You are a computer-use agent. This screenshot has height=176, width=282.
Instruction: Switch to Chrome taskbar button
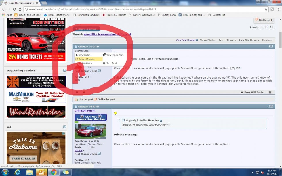pos(54,172)
